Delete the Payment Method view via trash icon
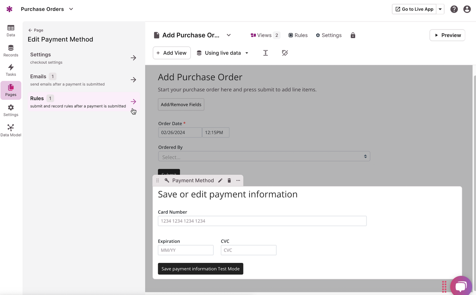Image resolution: width=476 pixels, height=295 pixels. click(229, 180)
